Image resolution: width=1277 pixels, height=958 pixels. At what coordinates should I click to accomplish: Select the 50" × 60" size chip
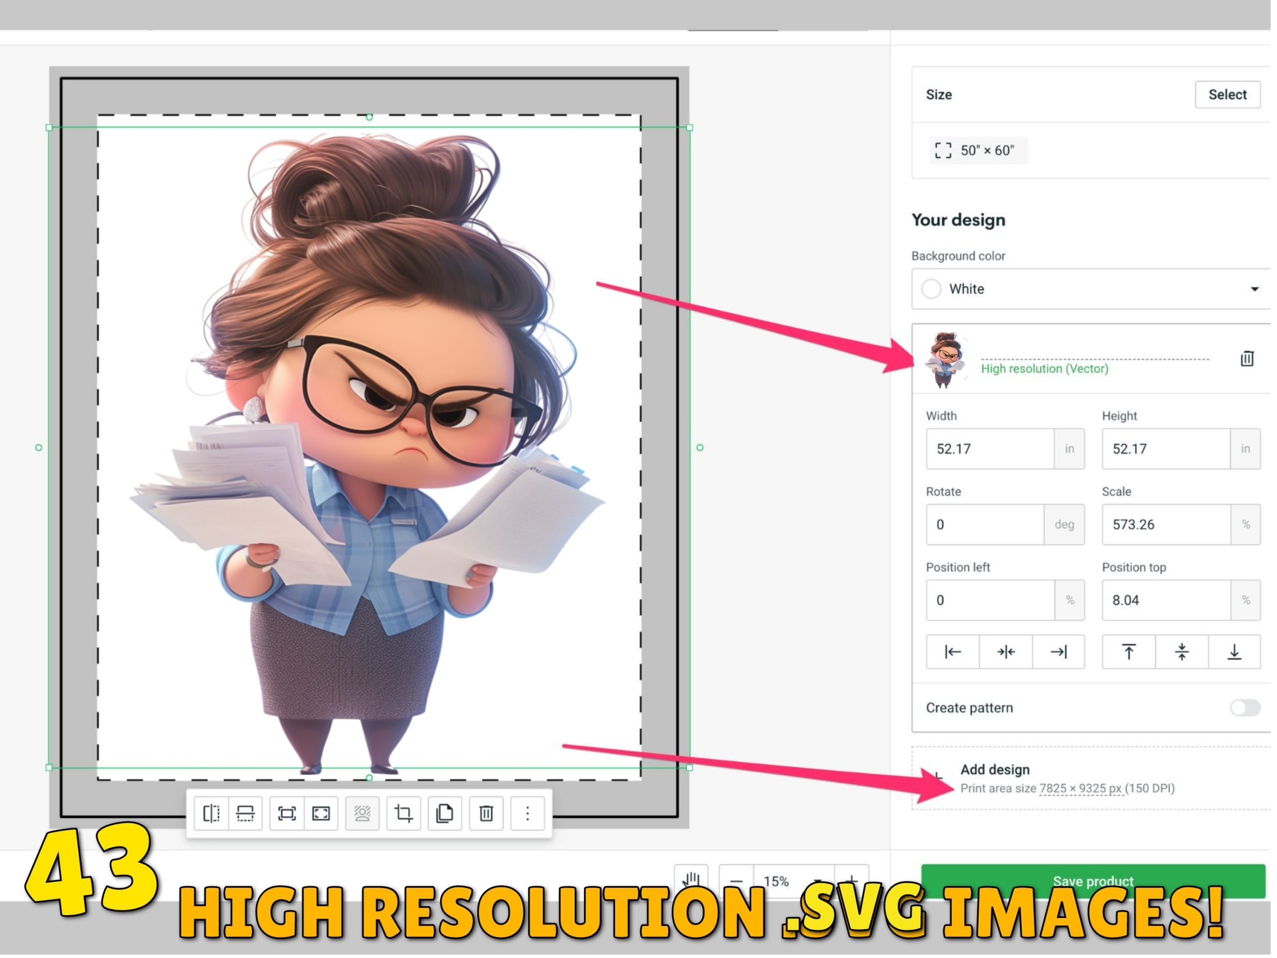coord(980,151)
